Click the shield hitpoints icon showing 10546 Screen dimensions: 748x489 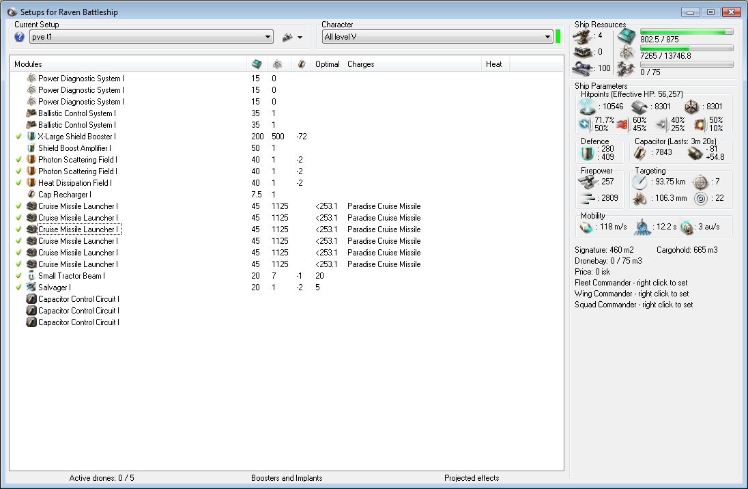point(587,107)
